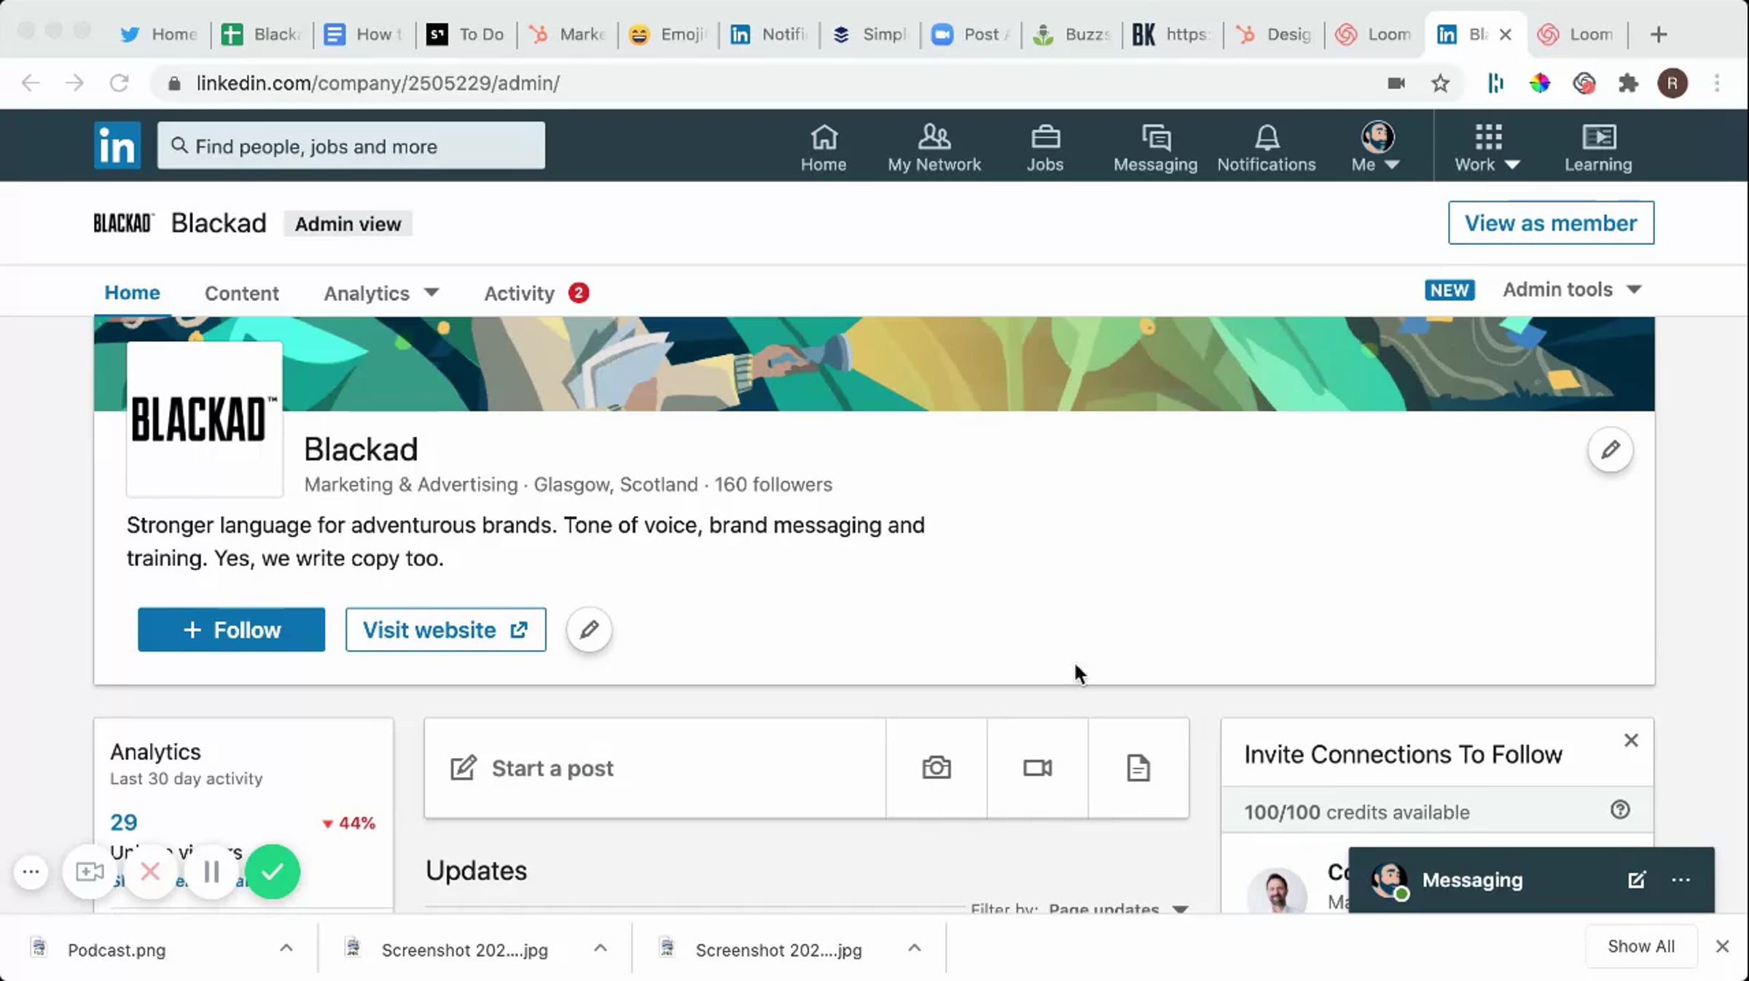The height and width of the screenshot is (981, 1749).
Task: Open Messaging in the top navigation
Action: tap(1155, 148)
